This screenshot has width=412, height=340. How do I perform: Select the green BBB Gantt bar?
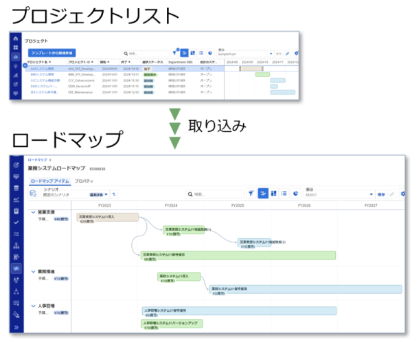(262, 75)
